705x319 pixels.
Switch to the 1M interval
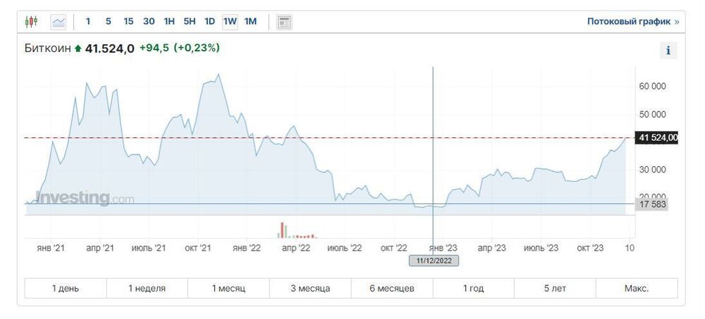250,21
